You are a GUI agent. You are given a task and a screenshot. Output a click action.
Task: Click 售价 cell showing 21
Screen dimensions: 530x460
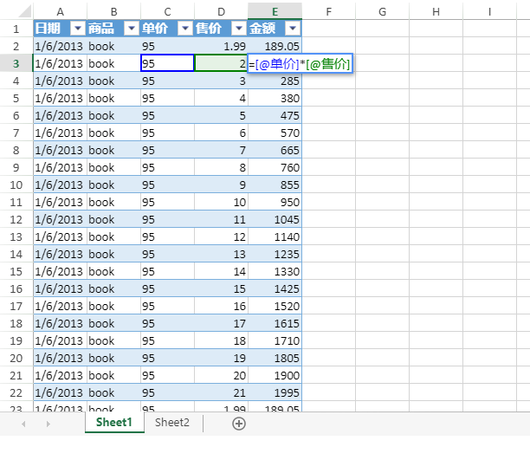click(x=222, y=392)
